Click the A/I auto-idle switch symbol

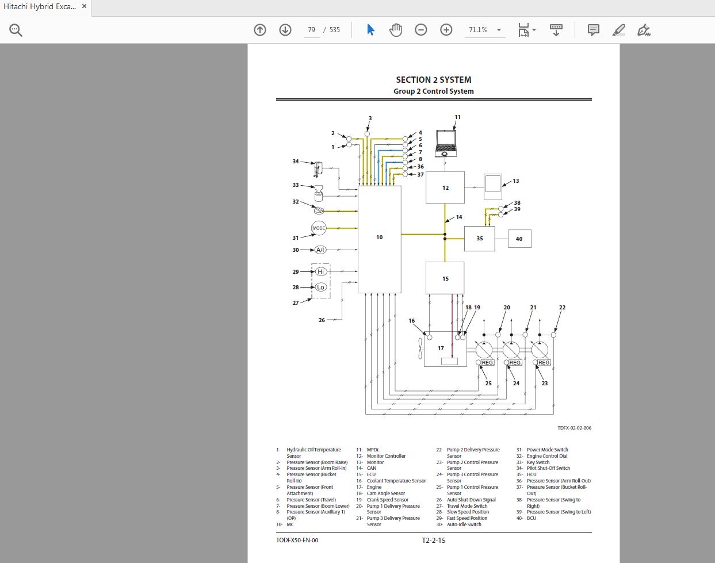(320, 250)
